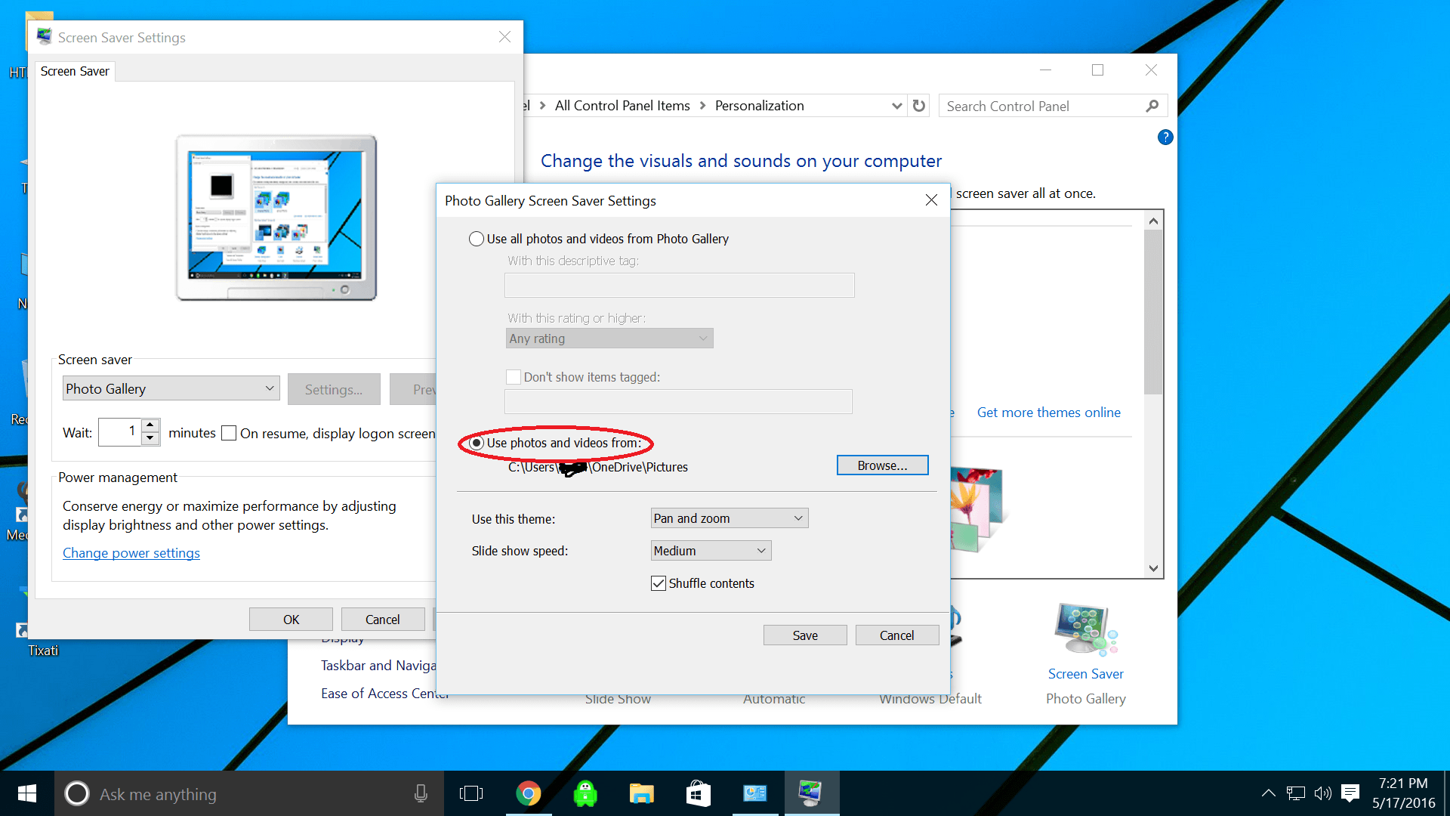
Task: Open the Slide show speed dropdown
Action: coord(711,551)
